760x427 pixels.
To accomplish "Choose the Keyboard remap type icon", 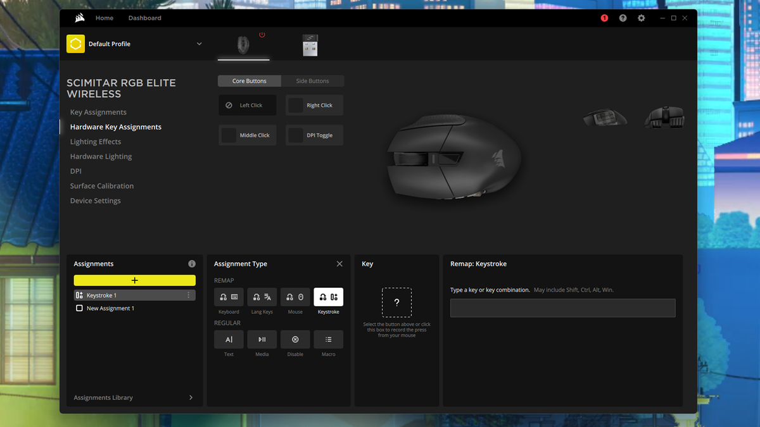I will (229, 297).
